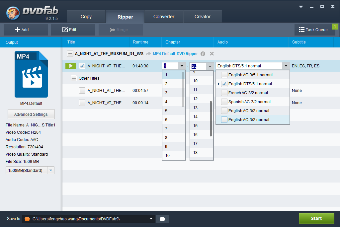This screenshot has height=227, width=340.
Task: Uncheck the main 01:48:30 title checkbox
Action: (82, 66)
